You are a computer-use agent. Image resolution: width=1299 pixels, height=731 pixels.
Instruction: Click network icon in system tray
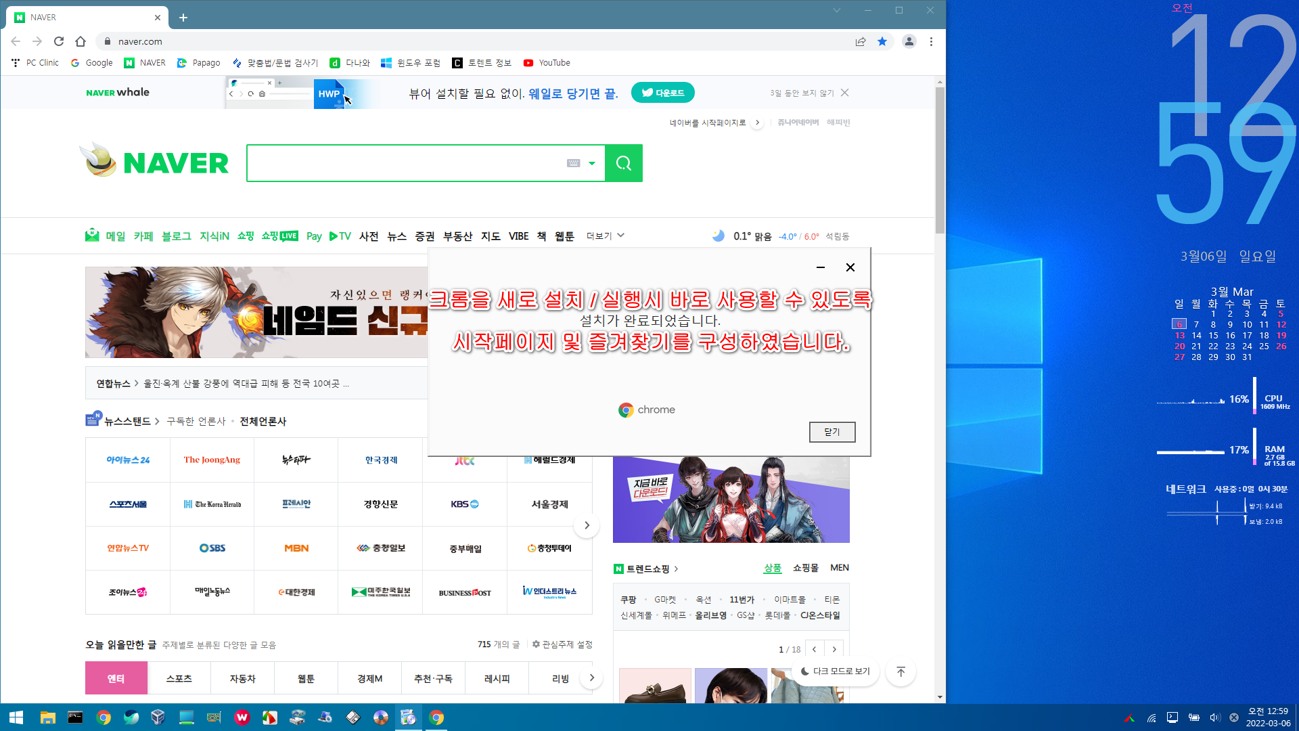click(x=1152, y=717)
